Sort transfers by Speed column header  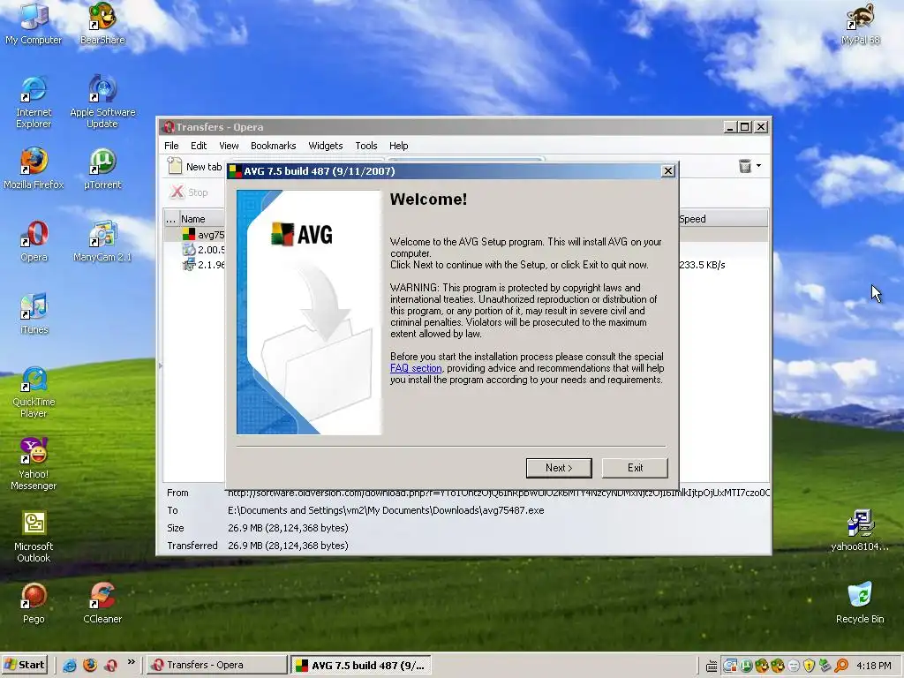pyautogui.click(x=723, y=219)
